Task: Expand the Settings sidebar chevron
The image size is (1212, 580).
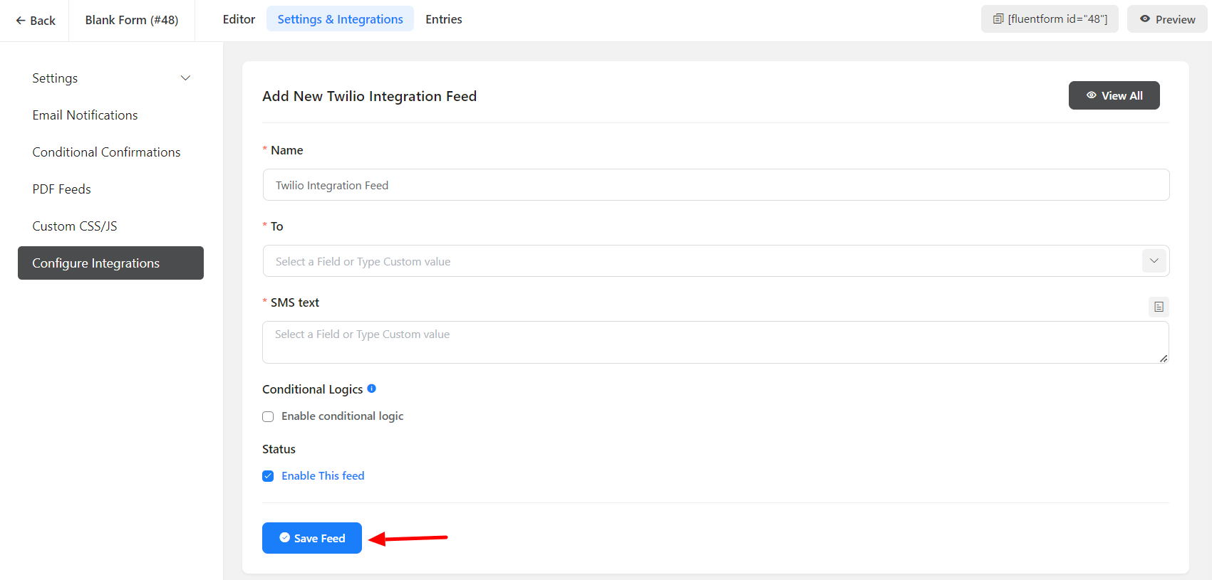Action: 185,78
